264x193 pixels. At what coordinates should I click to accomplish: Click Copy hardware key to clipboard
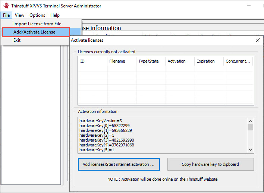(x=210, y=164)
